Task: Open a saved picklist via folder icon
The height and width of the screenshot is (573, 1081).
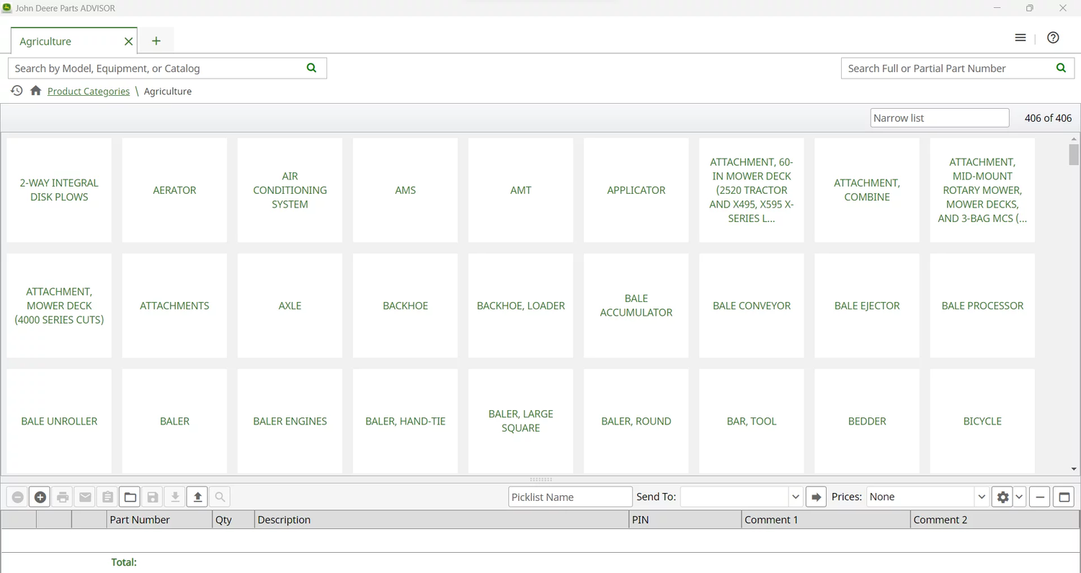Action: [130, 497]
